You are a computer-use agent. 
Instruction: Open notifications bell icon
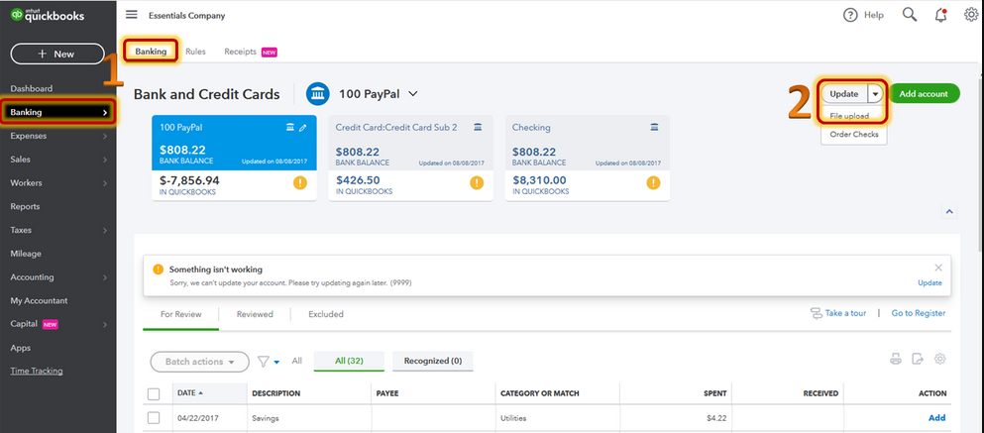coord(940,15)
